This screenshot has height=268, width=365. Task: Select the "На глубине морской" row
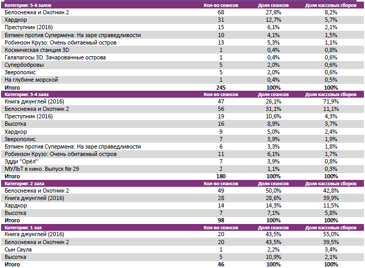pos(31,79)
